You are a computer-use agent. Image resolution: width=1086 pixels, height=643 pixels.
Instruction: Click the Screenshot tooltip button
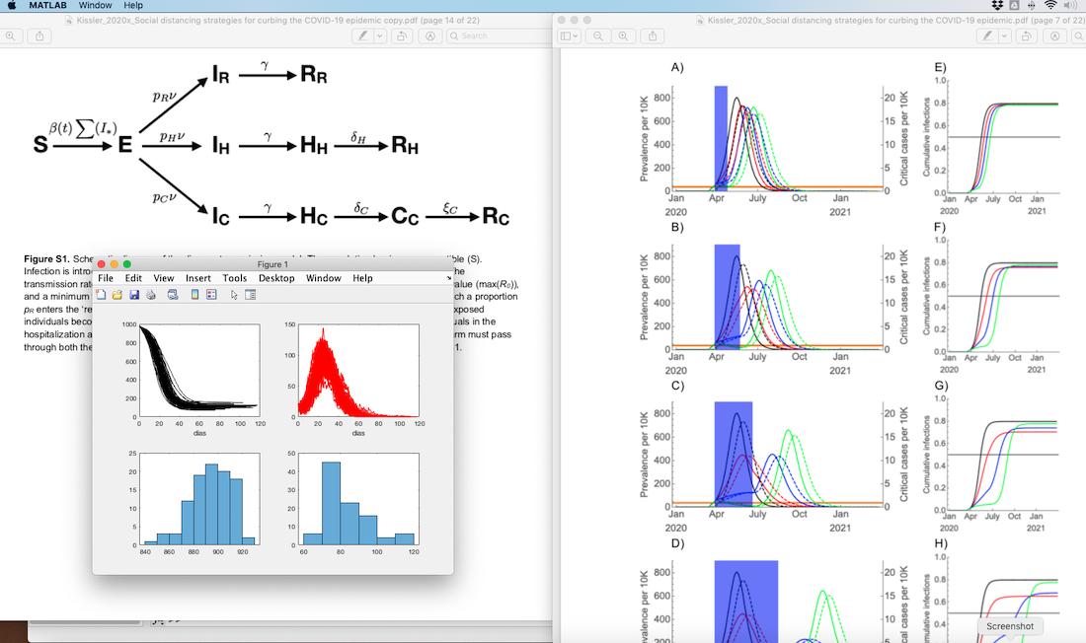point(1010,626)
